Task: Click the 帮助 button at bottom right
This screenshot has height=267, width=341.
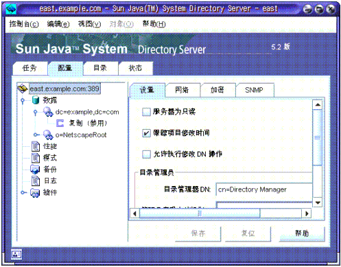Action: point(302,233)
